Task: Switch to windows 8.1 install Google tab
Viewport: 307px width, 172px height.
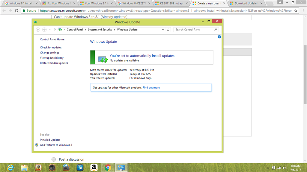Action: click(x=21, y=3)
